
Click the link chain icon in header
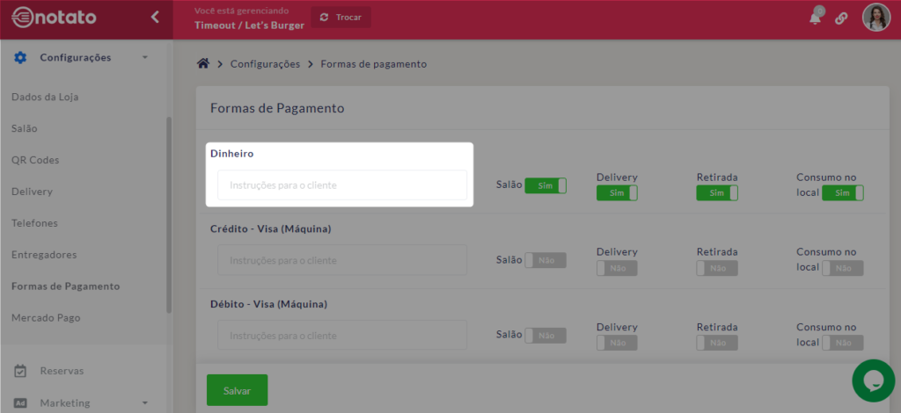click(x=841, y=18)
